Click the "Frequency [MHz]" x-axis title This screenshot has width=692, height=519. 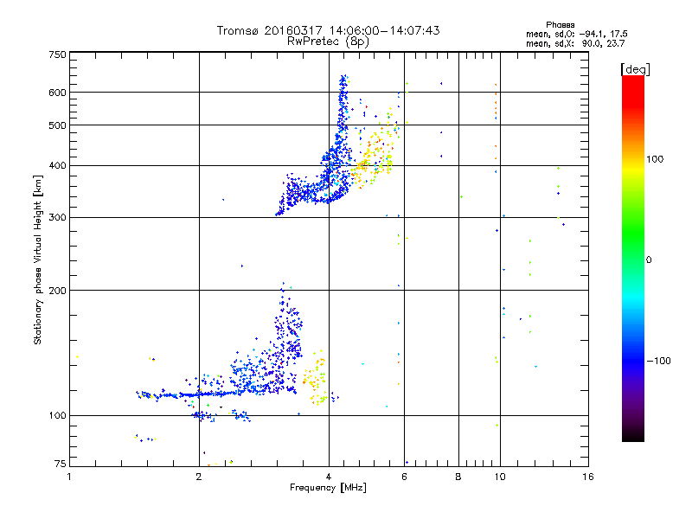[x=328, y=488]
